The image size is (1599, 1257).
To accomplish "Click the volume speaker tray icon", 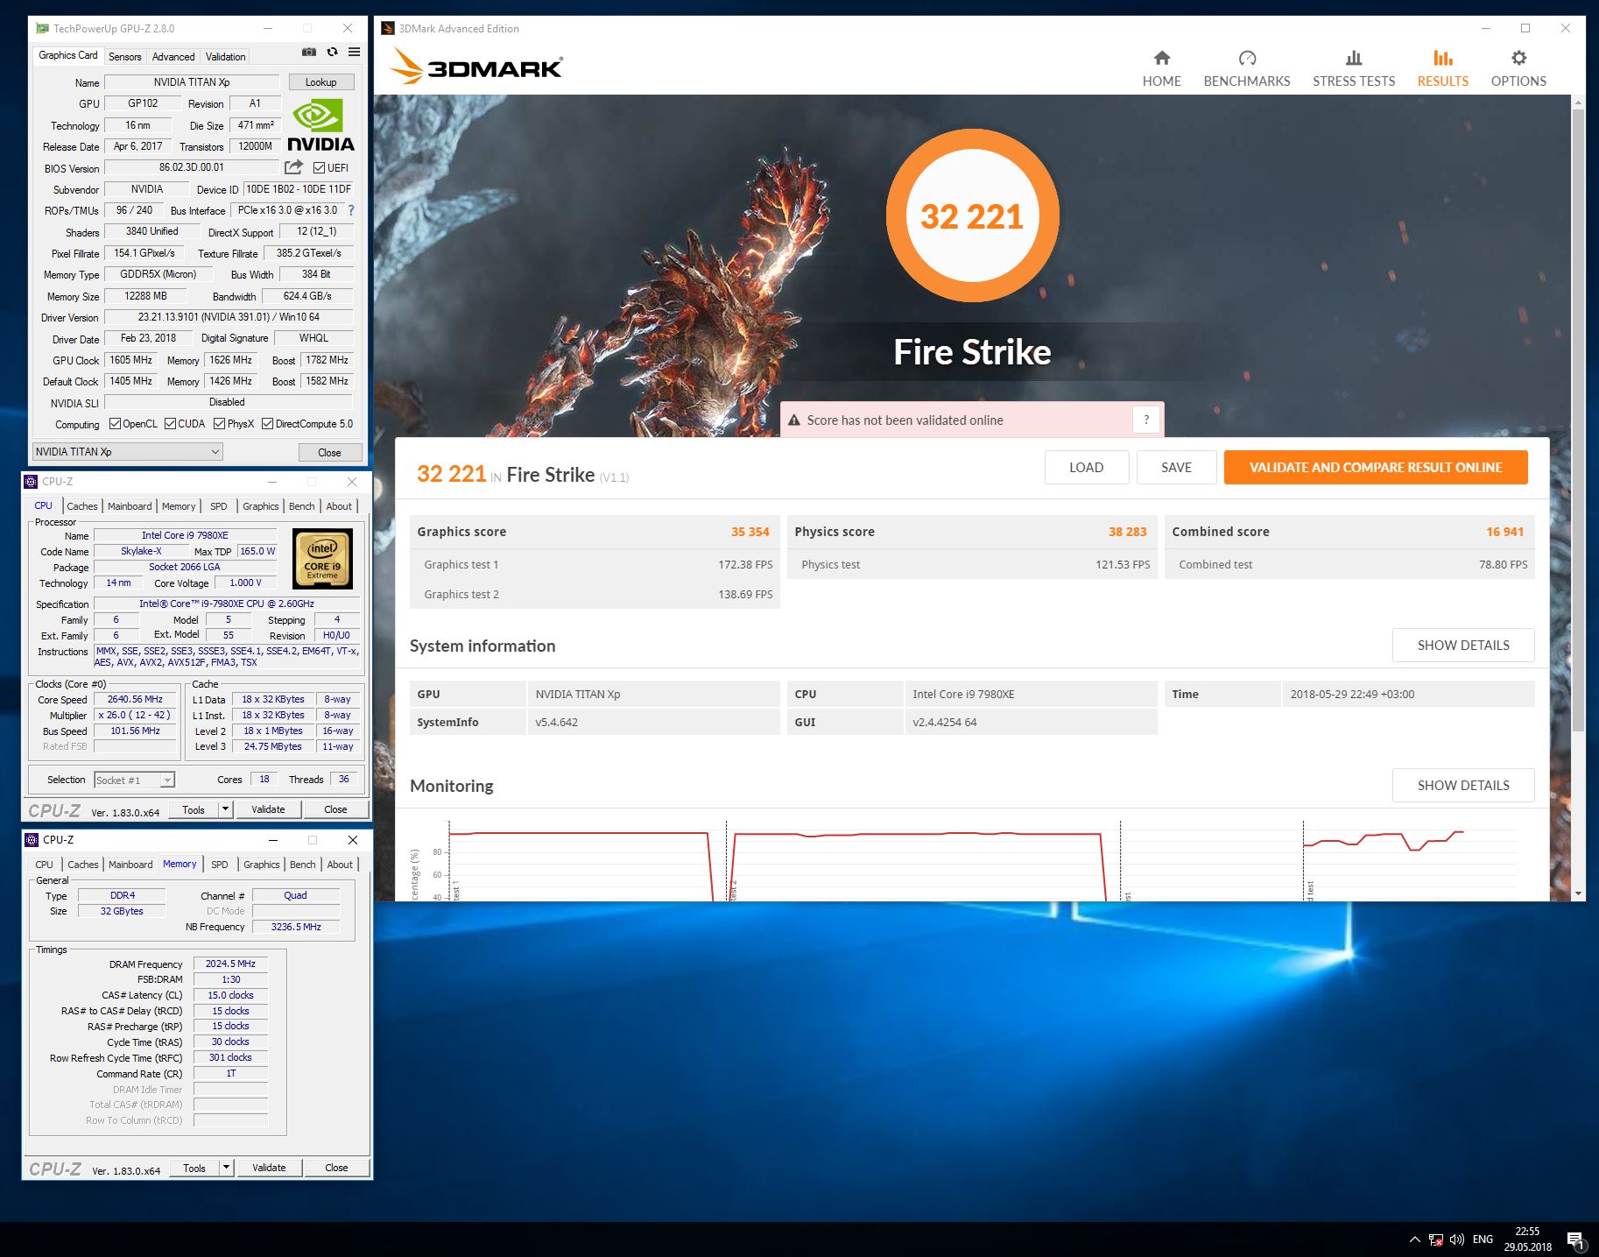I will 1457,1239.
